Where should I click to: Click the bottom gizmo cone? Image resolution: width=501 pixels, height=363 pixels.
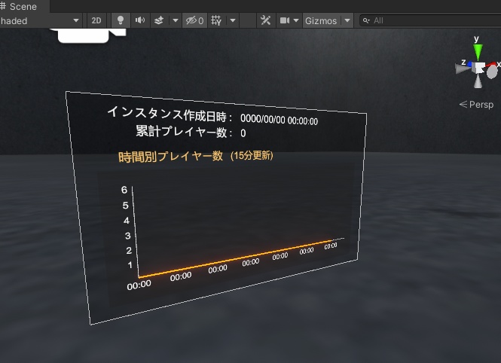tap(478, 81)
